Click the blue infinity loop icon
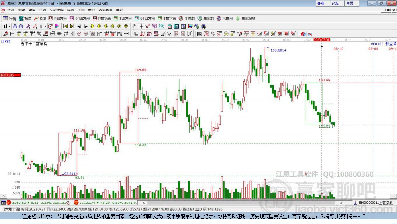397x224 pixels. coord(310,34)
